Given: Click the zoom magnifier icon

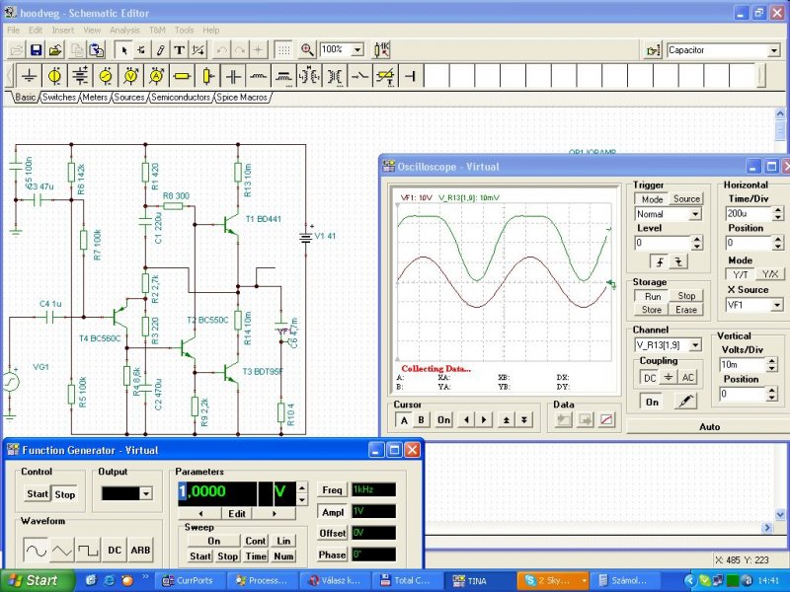Looking at the screenshot, I should [x=307, y=49].
